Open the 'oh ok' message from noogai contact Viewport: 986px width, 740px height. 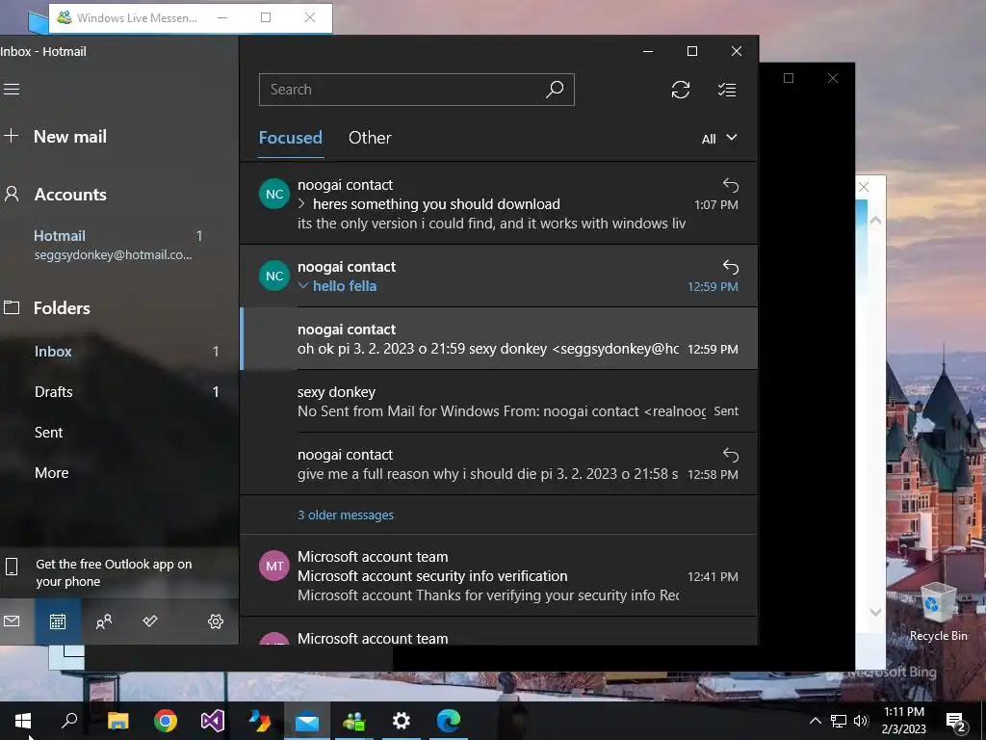[x=500, y=338]
